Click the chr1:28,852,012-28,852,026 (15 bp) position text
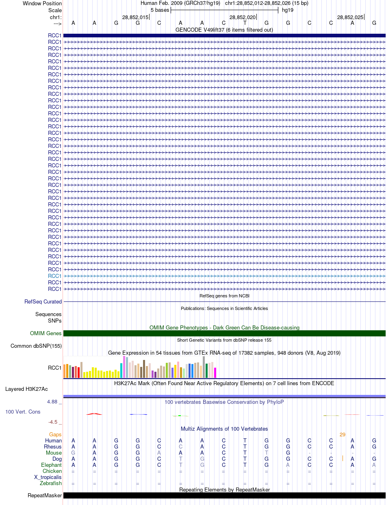 click(267, 3)
